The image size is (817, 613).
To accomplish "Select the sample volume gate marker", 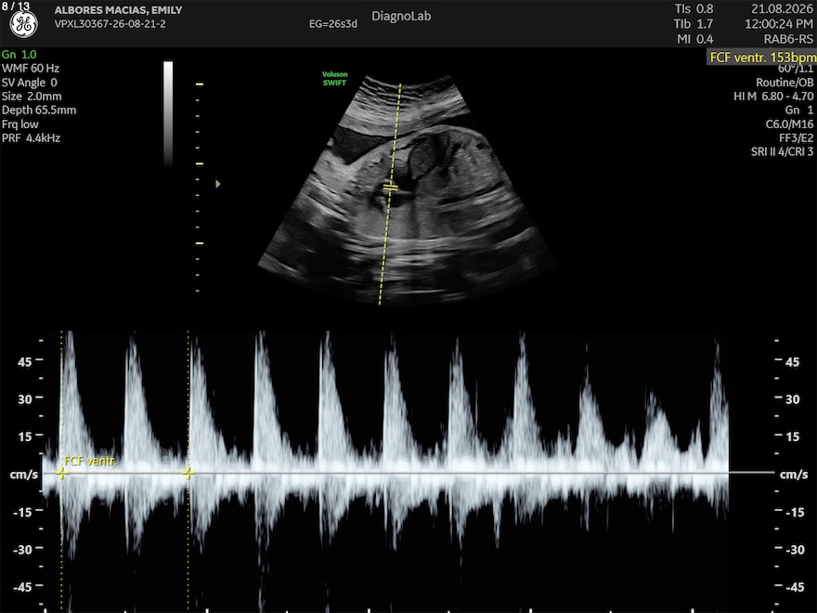I will point(390,187).
